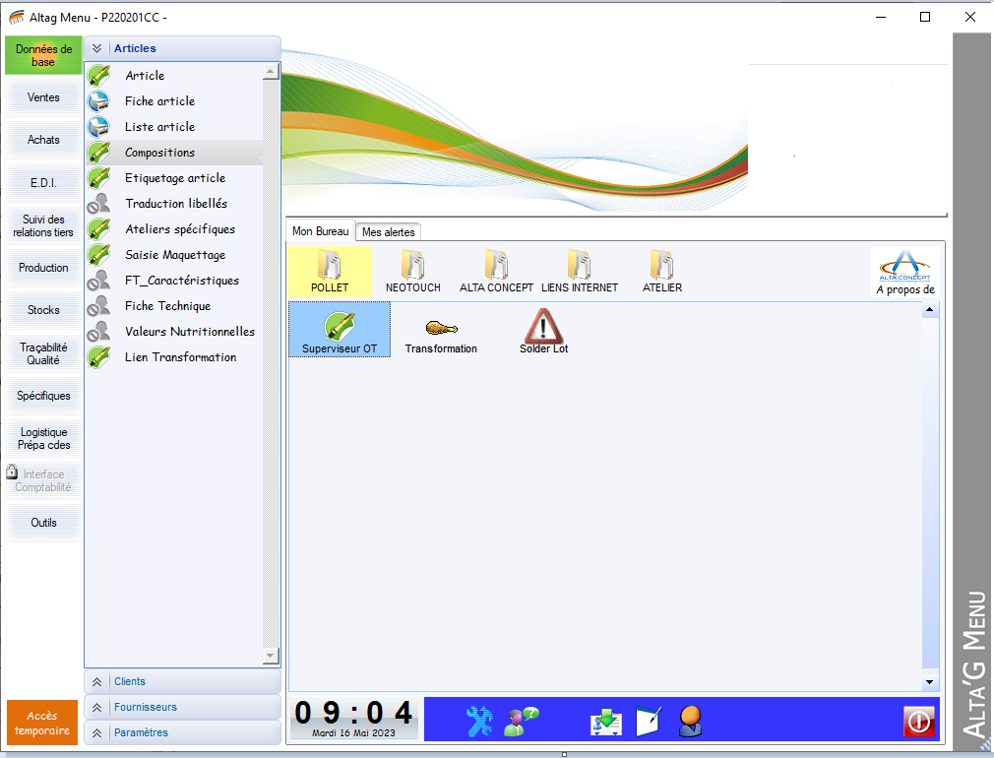Click the blue wrench tools icon
Screen dimensions: 994x758
(479, 722)
